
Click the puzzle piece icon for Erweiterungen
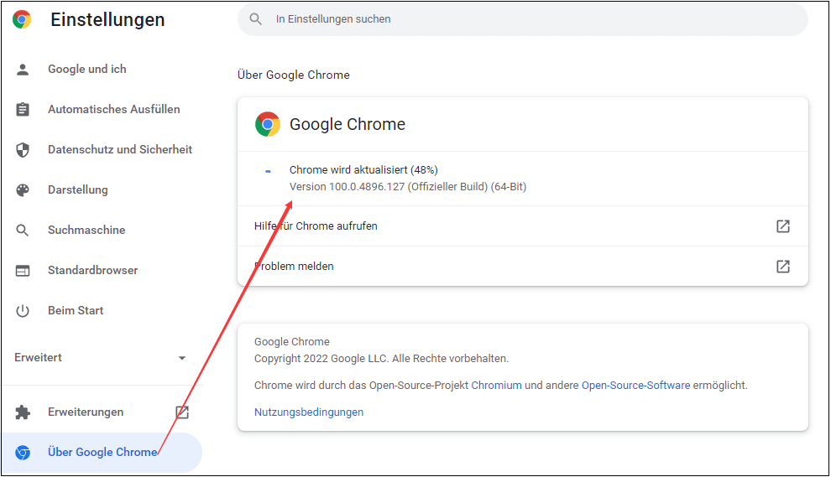tap(23, 412)
